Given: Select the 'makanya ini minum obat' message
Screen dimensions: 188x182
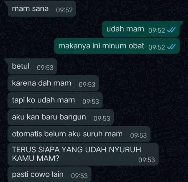Looking at the screenshot, I should [117, 46].
